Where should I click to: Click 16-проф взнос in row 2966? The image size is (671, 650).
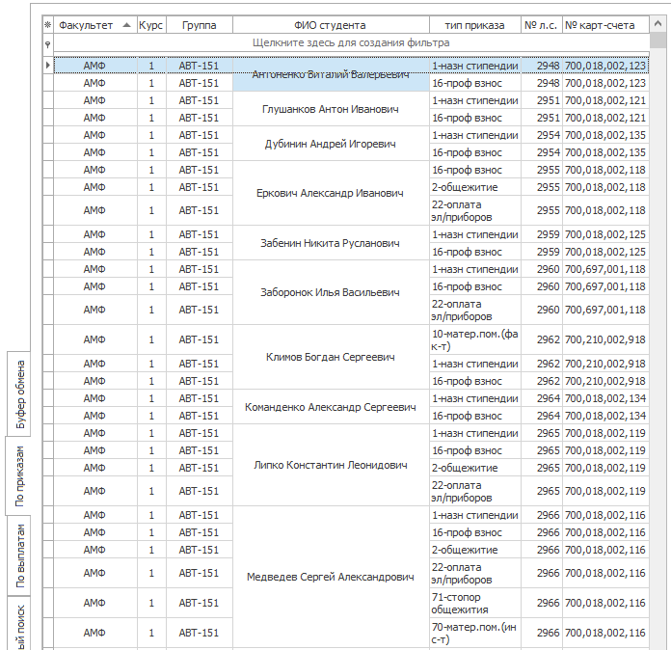pos(475,532)
